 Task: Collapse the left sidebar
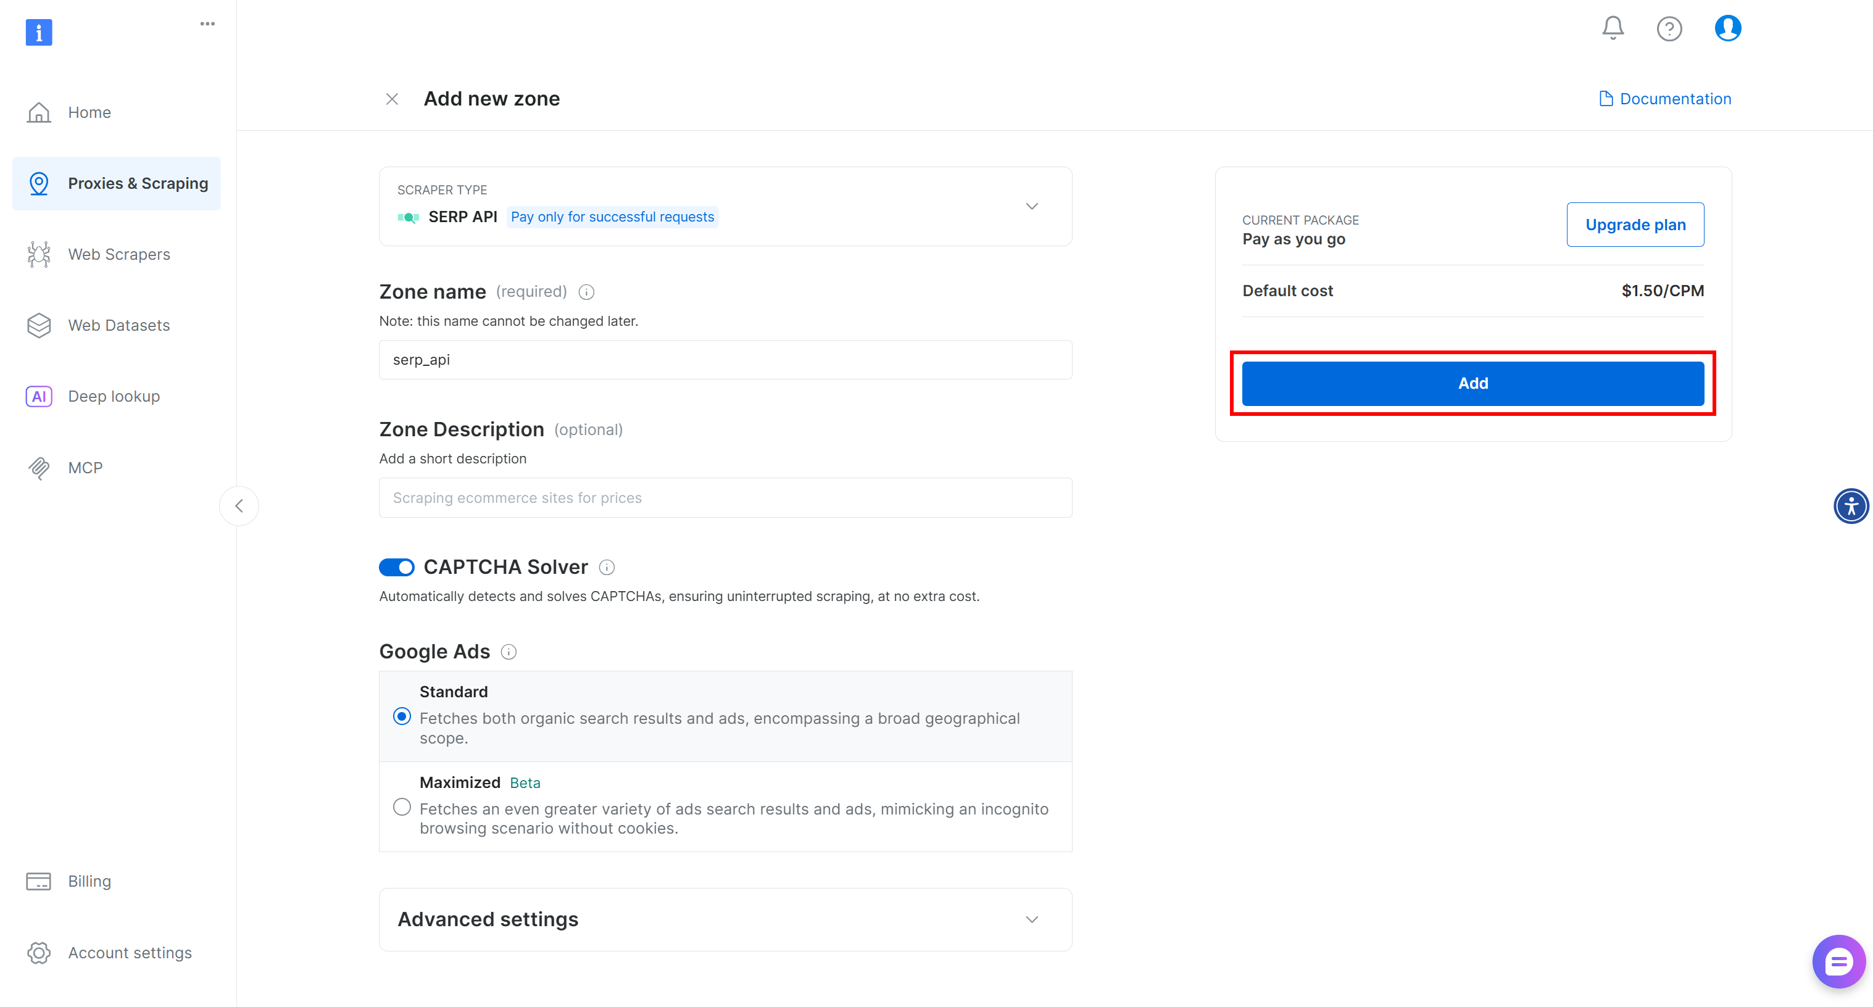(x=238, y=506)
